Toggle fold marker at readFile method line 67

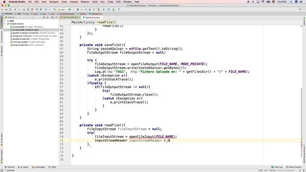coord(71,125)
